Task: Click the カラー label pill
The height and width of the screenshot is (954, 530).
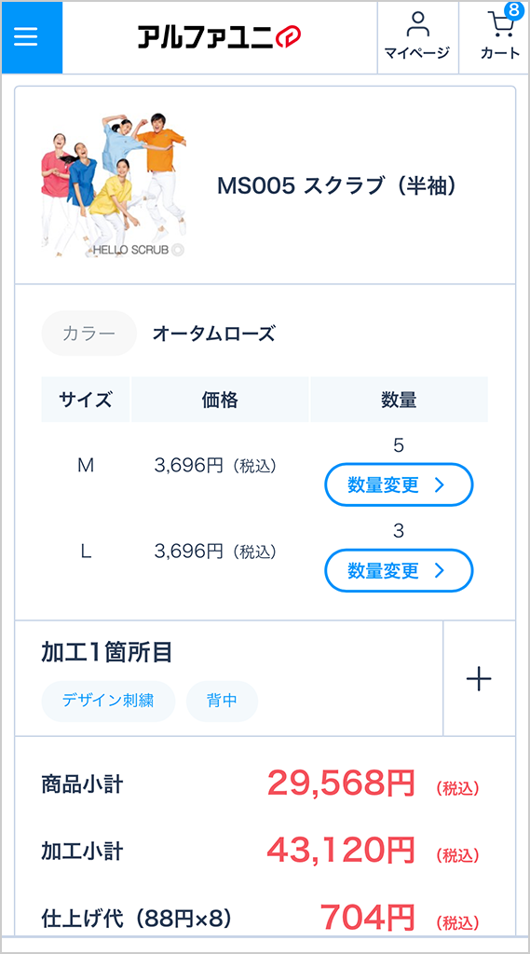Action: pyautogui.click(x=88, y=334)
